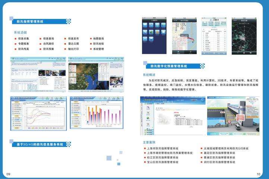Click 闵行区防汛指挥管理系统 case entry

219,162
